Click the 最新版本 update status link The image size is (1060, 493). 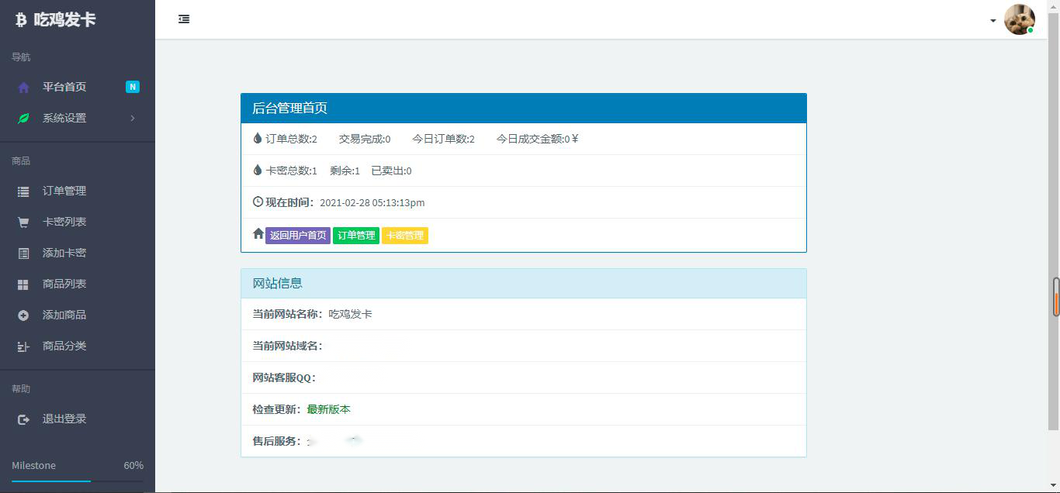328,409
